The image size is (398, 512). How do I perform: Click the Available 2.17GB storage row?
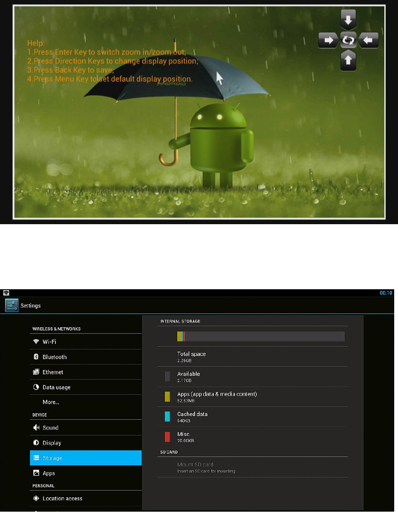[252, 377]
